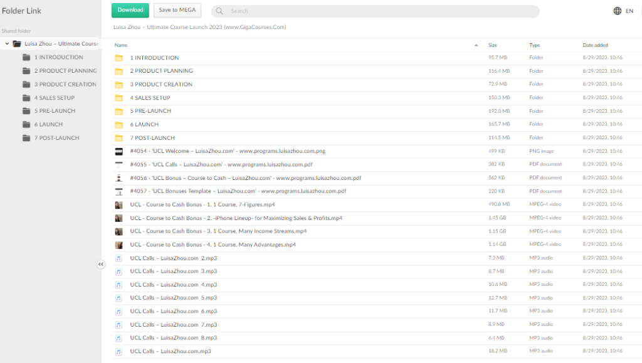Collapse the left sidebar panel
This screenshot has height=363, width=642.
pos(101,265)
